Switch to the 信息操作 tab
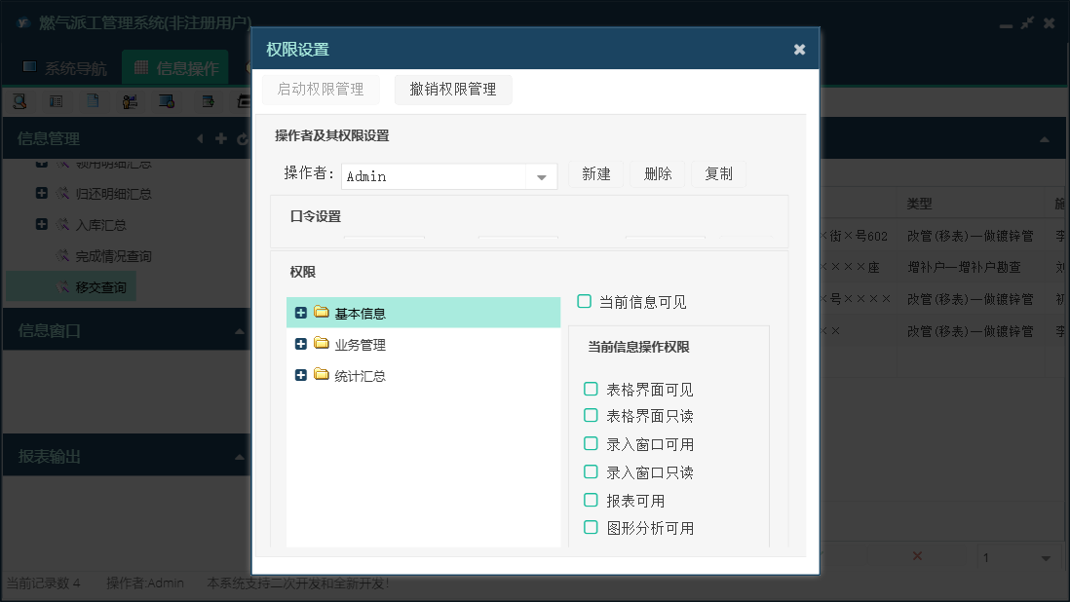Image resolution: width=1070 pixels, height=602 pixels. click(x=175, y=68)
